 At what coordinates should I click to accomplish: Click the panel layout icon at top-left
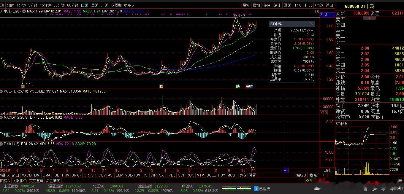point(2,5)
